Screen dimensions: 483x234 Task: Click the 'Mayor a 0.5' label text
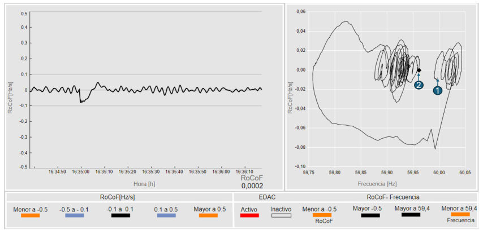coord(210,209)
